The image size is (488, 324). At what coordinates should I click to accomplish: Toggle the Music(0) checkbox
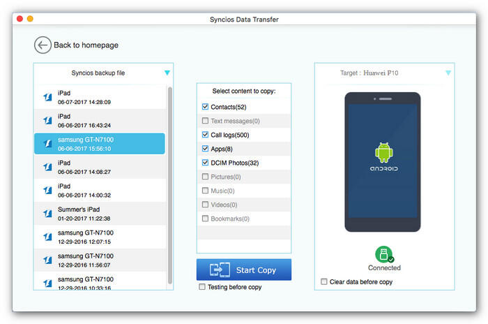pos(205,191)
